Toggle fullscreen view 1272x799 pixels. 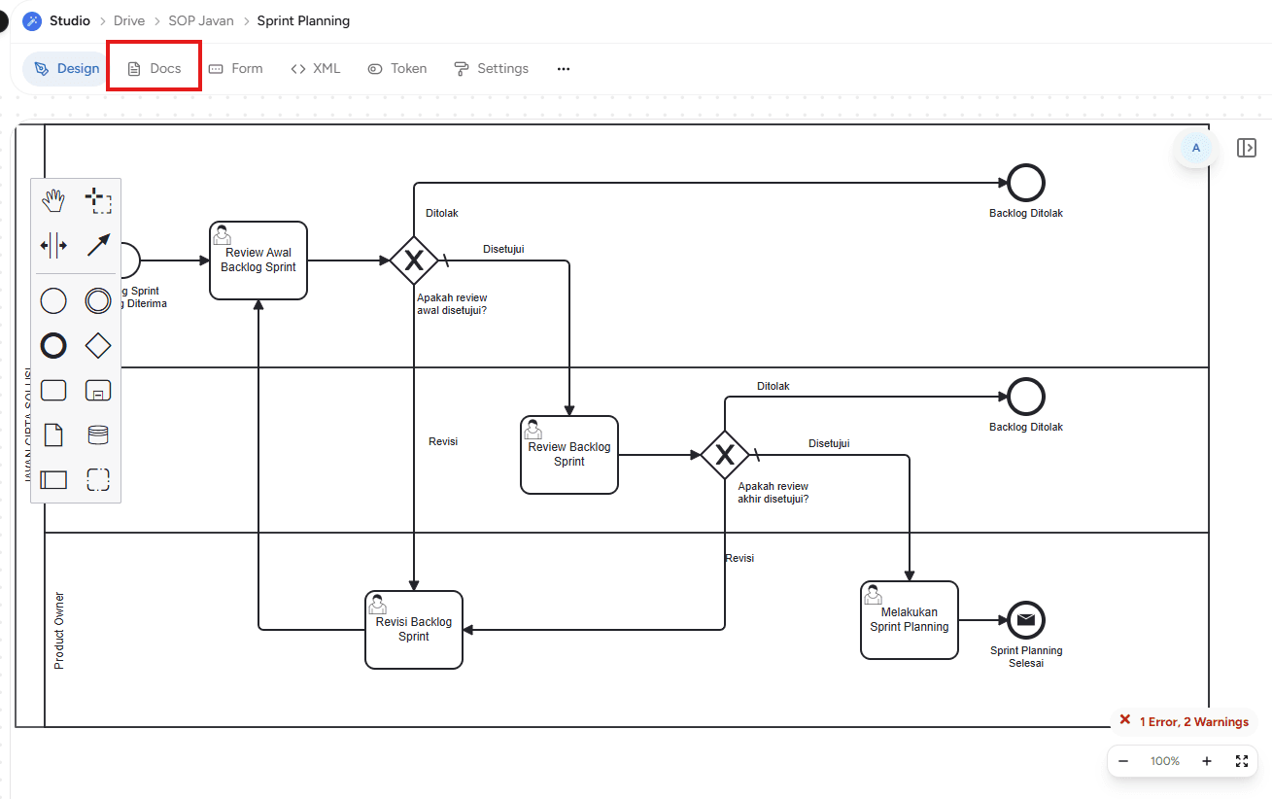coord(1242,761)
